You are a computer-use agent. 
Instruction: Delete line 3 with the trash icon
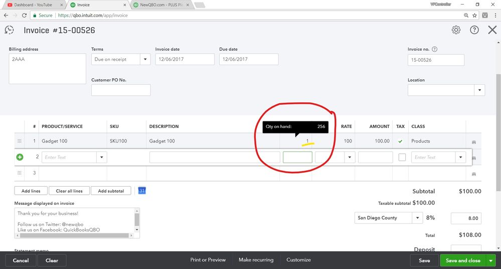pos(474,174)
